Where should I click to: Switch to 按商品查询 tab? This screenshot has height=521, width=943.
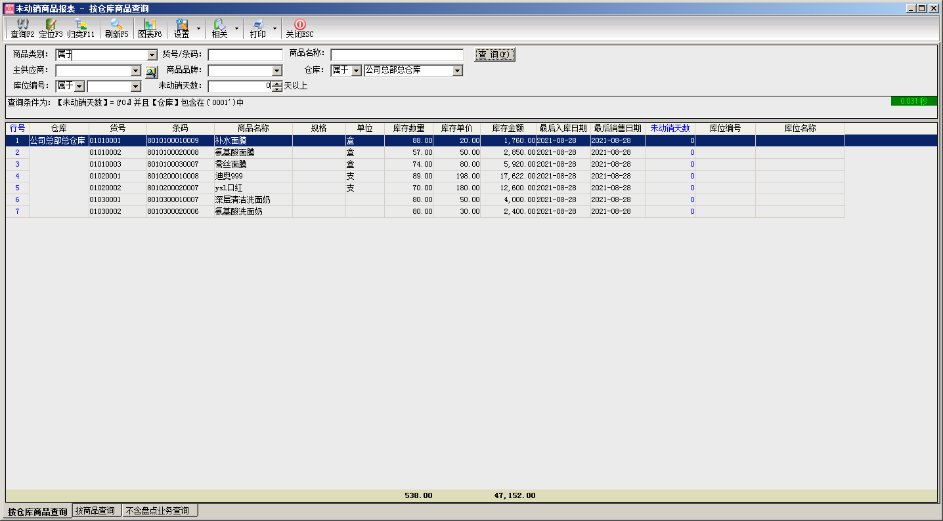click(x=95, y=511)
